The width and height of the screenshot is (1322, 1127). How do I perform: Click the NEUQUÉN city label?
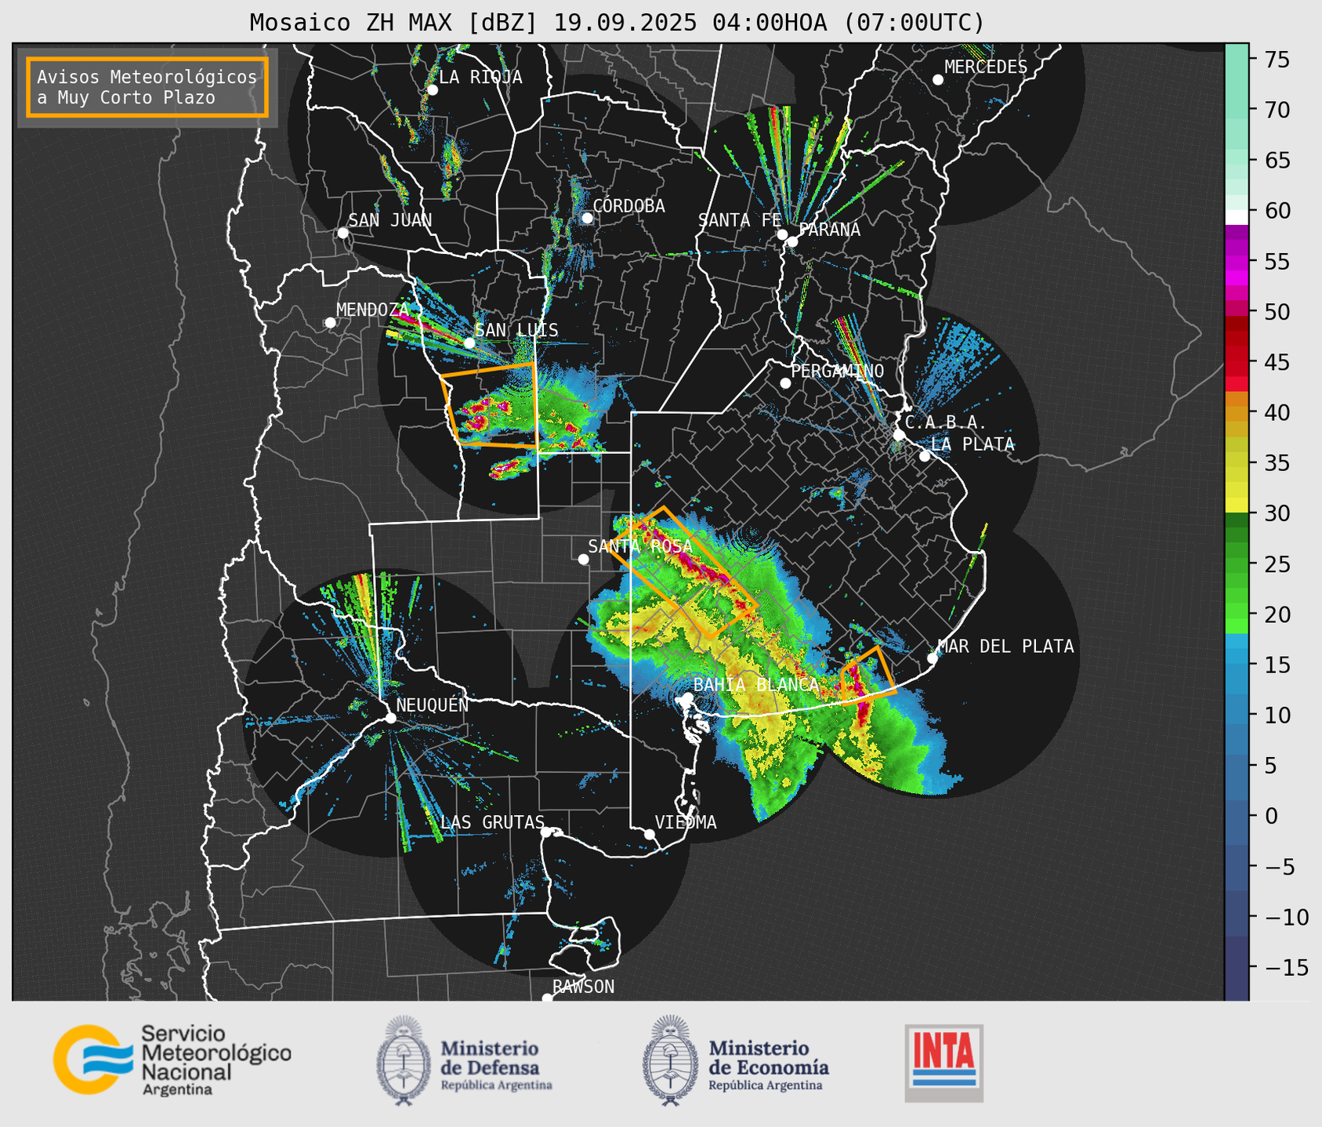point(432,705)
